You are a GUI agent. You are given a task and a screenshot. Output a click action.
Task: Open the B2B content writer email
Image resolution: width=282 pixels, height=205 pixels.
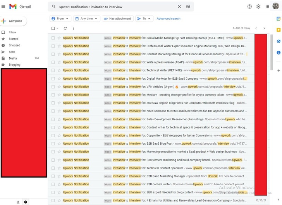tap(151, 184)
